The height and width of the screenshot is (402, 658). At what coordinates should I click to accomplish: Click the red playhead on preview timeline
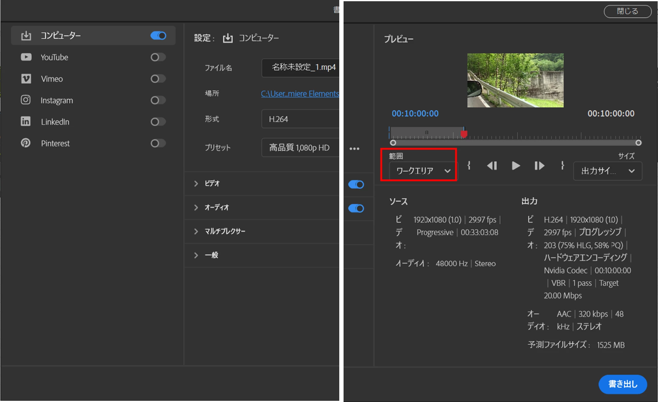pos(464,134)
